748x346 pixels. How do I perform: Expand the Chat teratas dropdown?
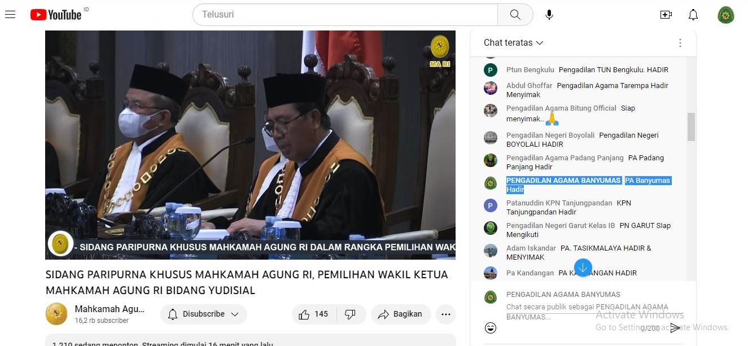coord(513,43)
